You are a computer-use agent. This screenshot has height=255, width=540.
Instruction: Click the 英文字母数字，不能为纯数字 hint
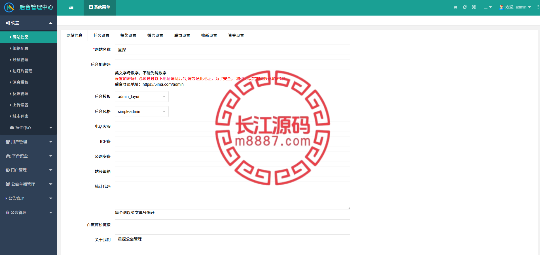click(141, 73)
